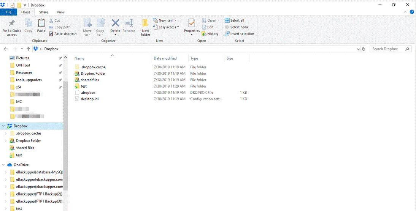The height and width of the screenshot is (211, 416).
Task: Select eBackupper(database-MySQL tree item
Action: [x=40, y=172]
